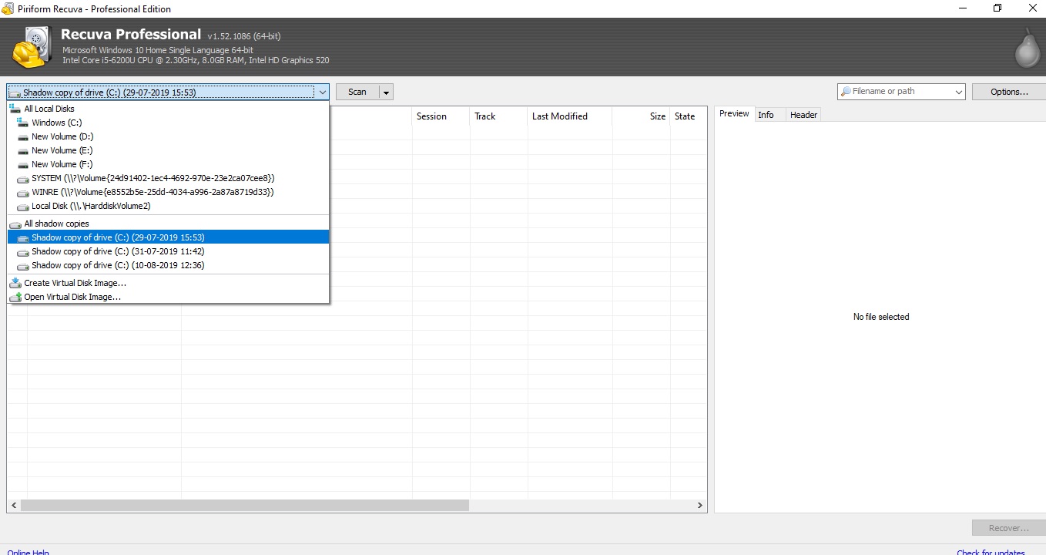Click the SYSTEM volume disk icon
The height and width of the screenshot is (555, 1046).
pos(22,179)
